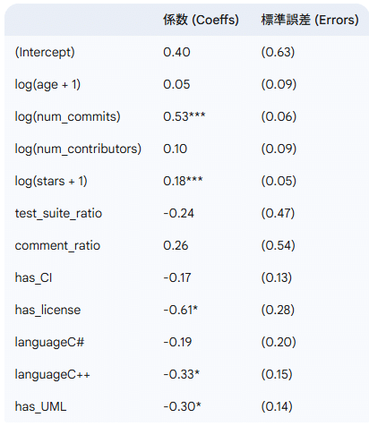The width and height of the screenshot is (369, 426).
Task: Click the error value (0.13)
Action: (x=277, y=277)
